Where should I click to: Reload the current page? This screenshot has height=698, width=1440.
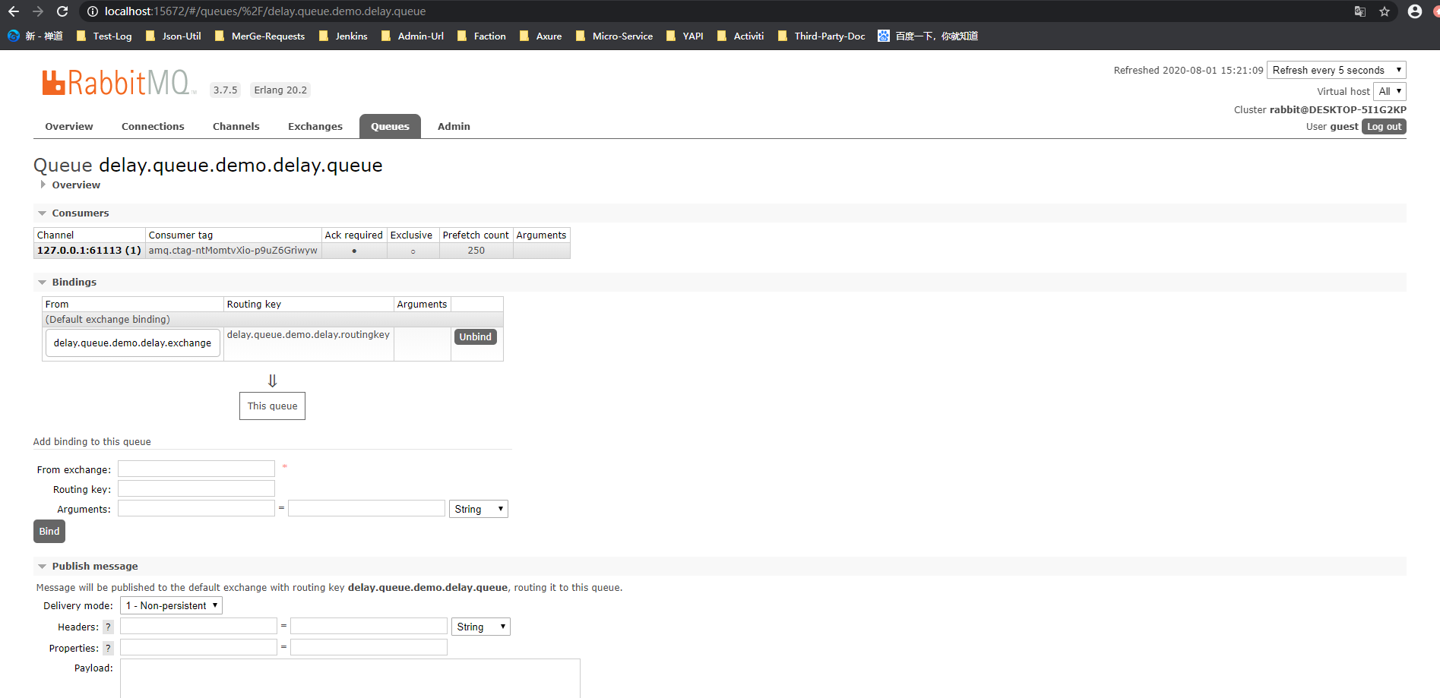62,11
